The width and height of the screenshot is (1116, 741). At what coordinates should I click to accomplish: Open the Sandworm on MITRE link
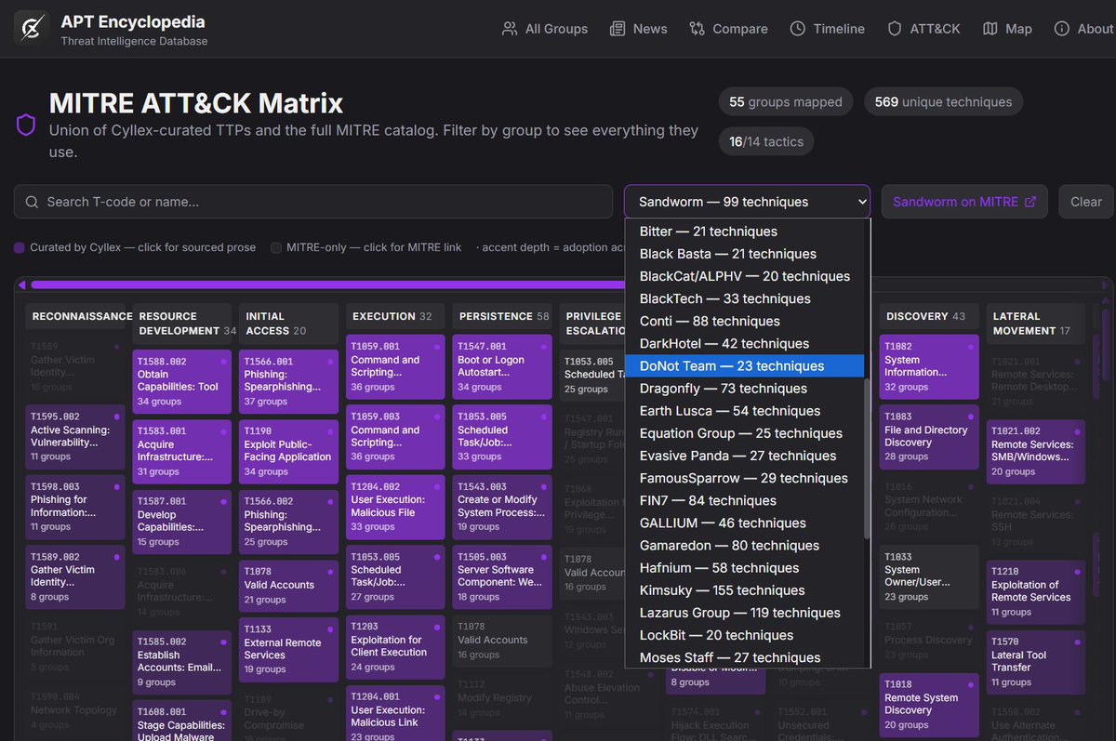pos(964,202)
